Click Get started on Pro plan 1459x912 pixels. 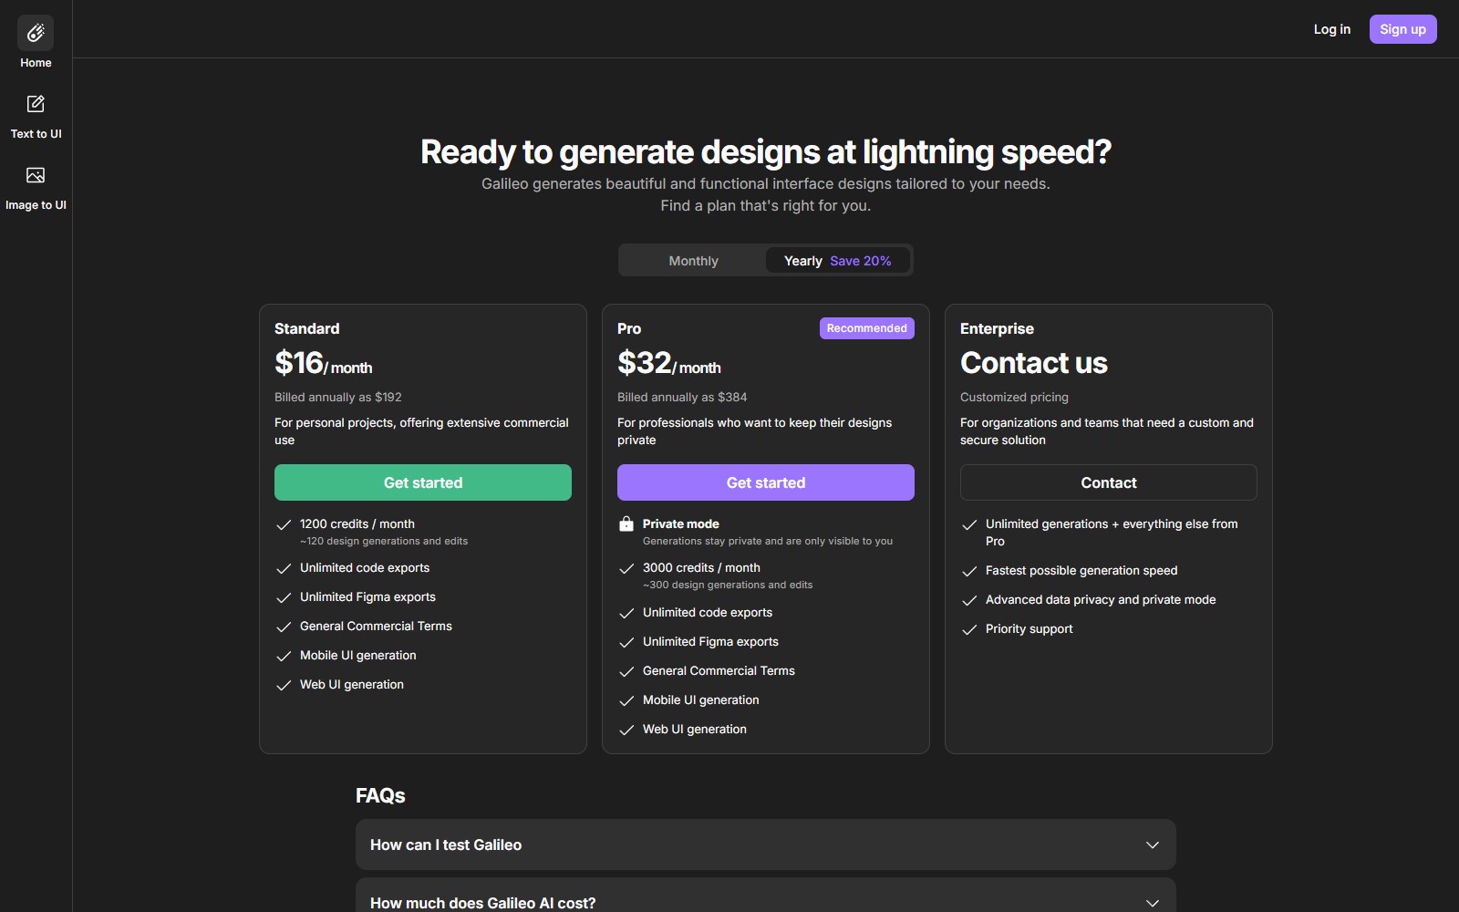(x=766, y=482)
